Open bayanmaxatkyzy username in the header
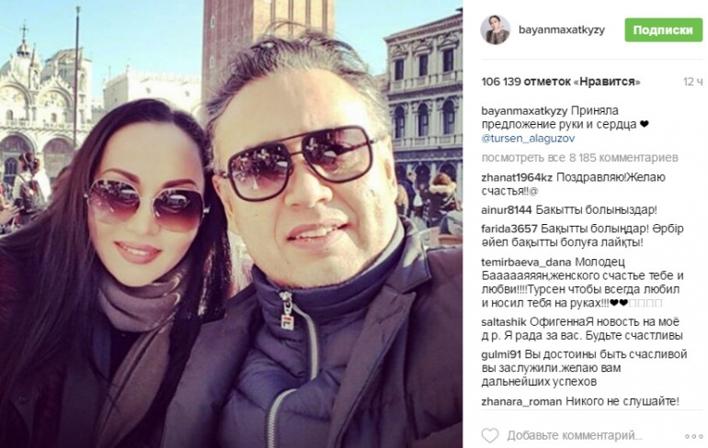 (561, 30)
